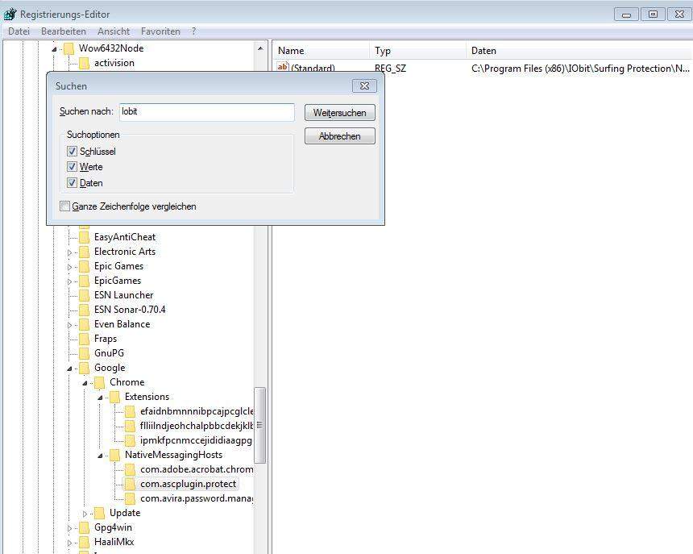This screenshot has height=554, width=693.
Task: Uncheck the Werte search option
Action: click(x=73, y=167)
